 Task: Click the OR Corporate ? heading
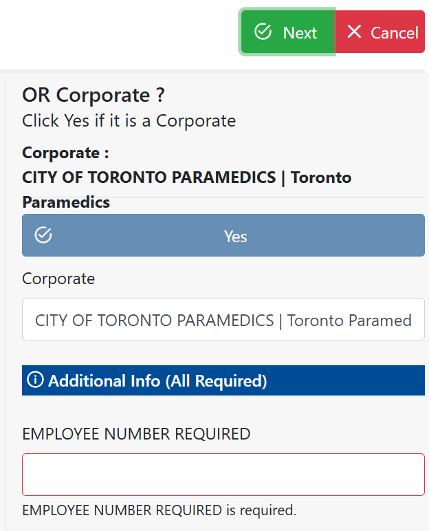coord(93,95)
